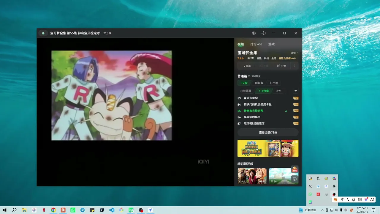Play episode 56 抚养家的秘密
This screenshot has width=380, height=214.
268,117
